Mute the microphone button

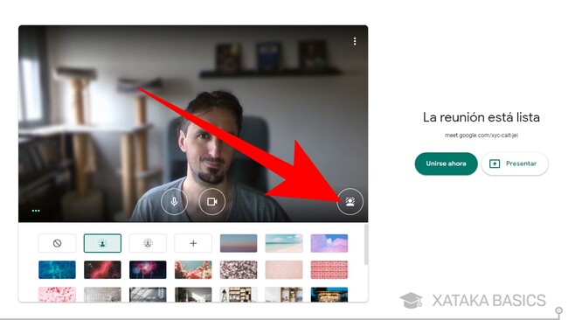pos(174,201)
